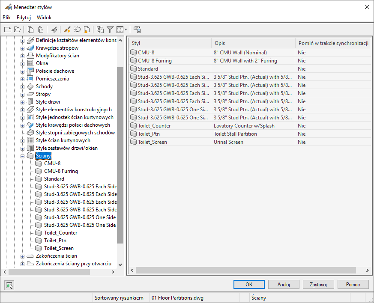Click the Inline Edit Toggle toolbar icon
Image resolution: width=374 pixels, height=303 pixels.
(137, 30)
